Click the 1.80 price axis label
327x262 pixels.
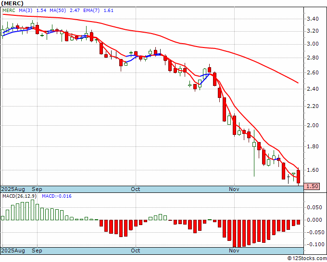click(x=313, y=146)
